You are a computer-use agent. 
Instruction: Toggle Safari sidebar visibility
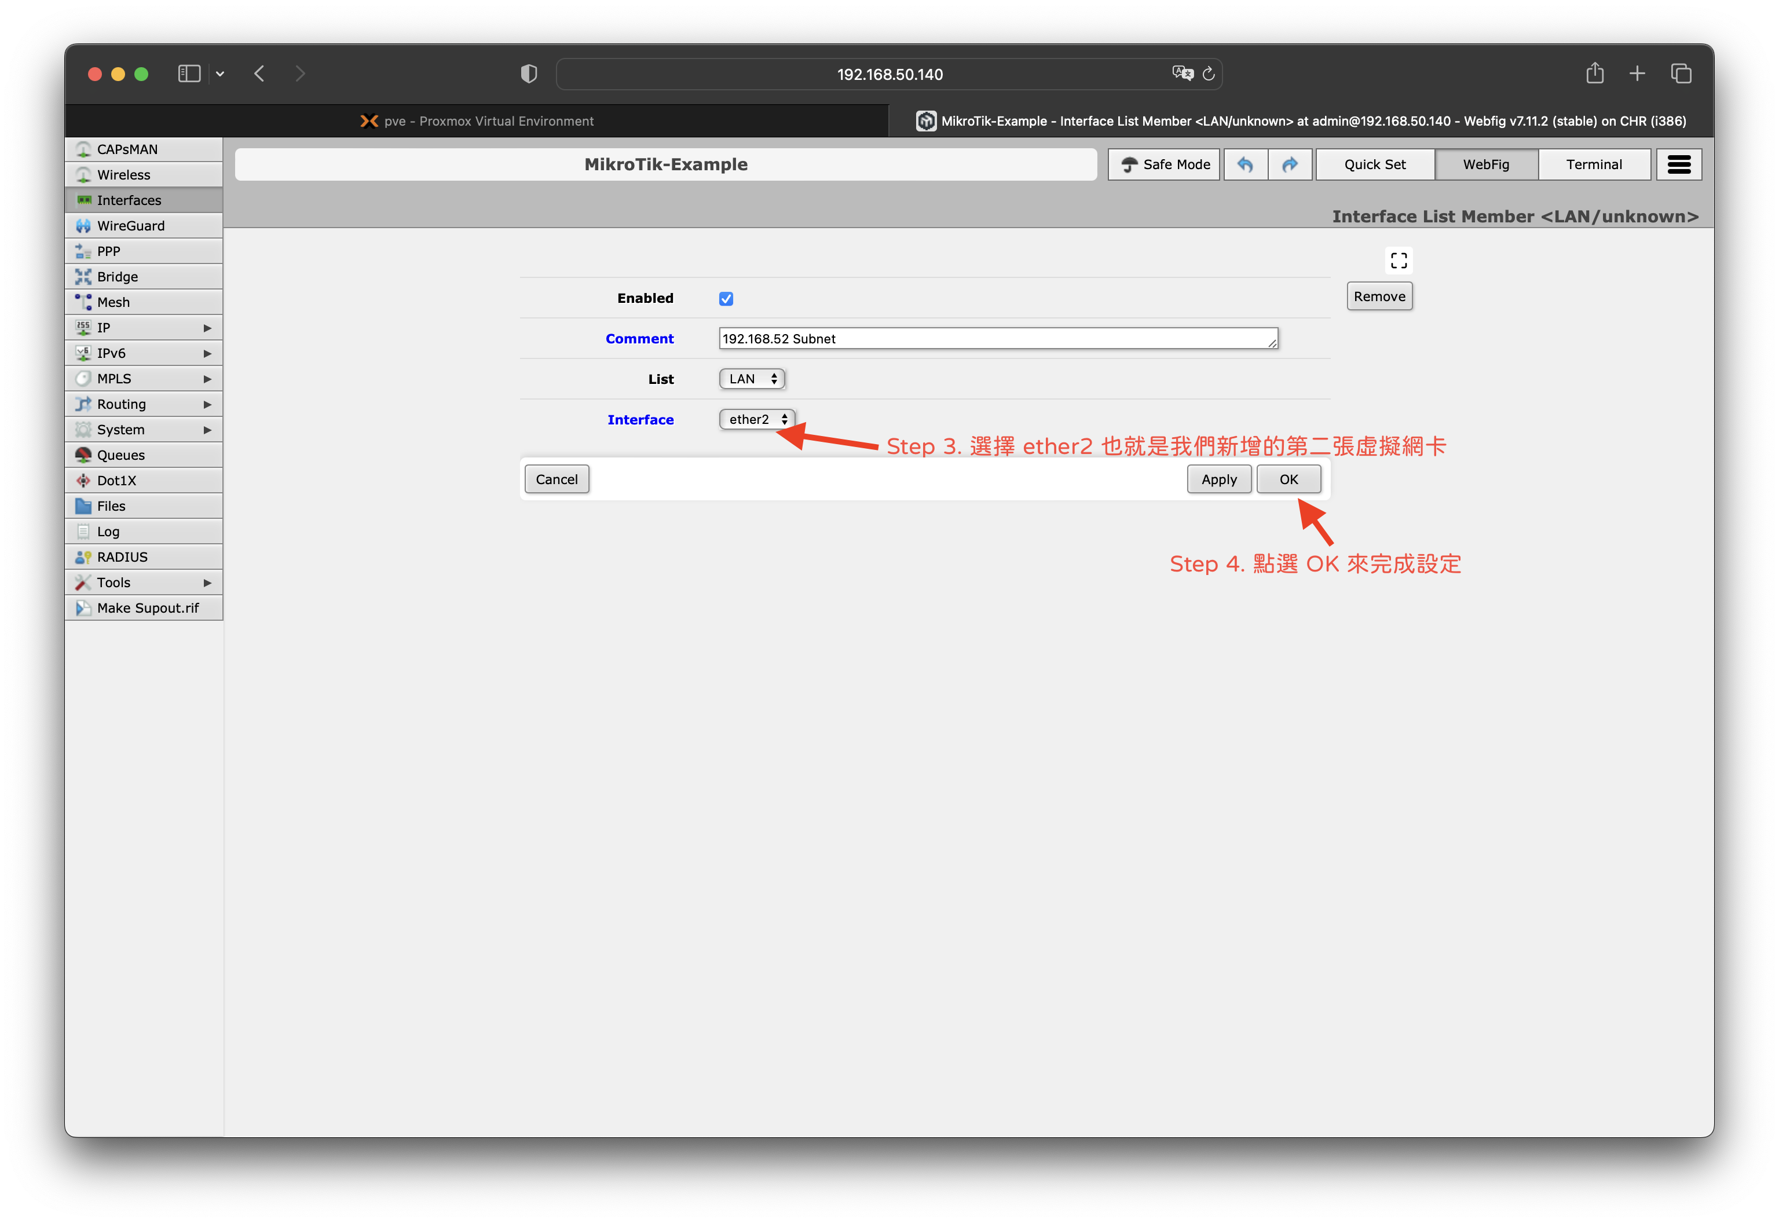coord(188,74)
